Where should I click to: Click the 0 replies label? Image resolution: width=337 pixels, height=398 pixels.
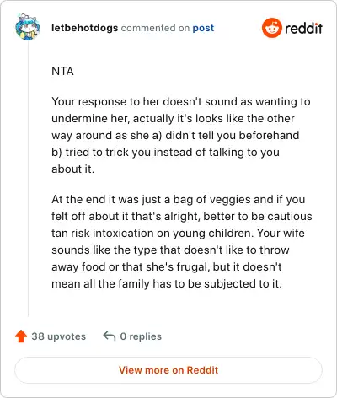pos(141,336)
